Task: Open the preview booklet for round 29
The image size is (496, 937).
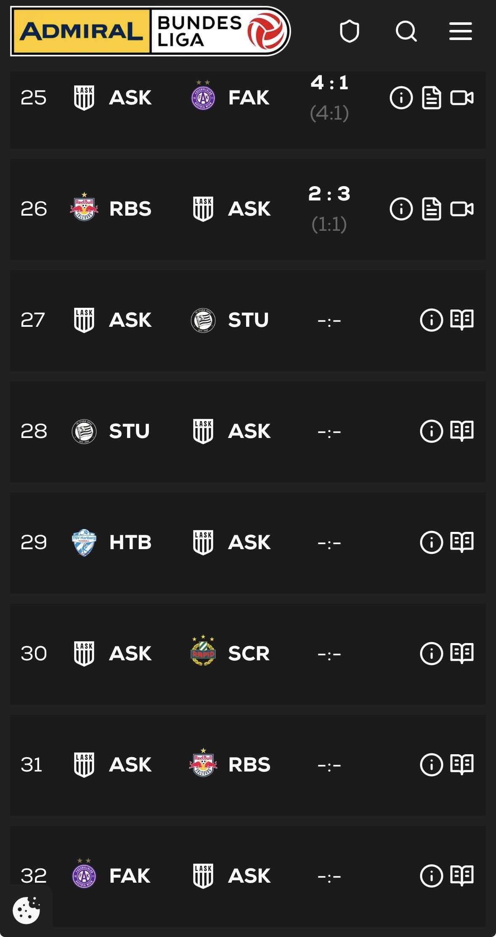Action: 462,542
